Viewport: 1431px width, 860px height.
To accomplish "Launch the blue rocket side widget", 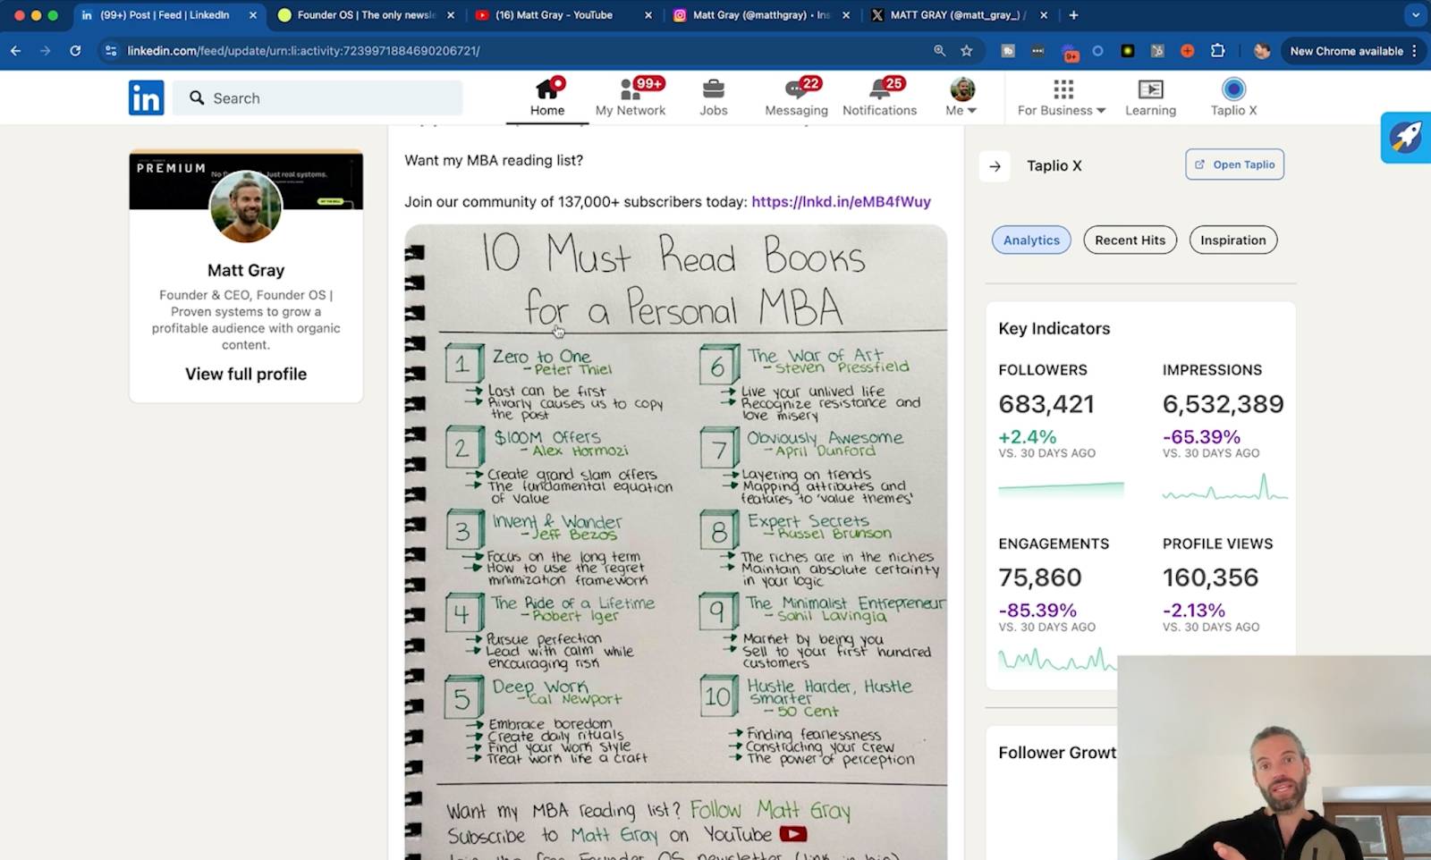I will [1406, 137].
